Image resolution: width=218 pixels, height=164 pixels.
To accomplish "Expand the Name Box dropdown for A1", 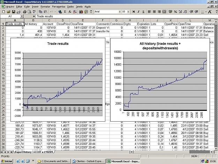I will [22, 16].
